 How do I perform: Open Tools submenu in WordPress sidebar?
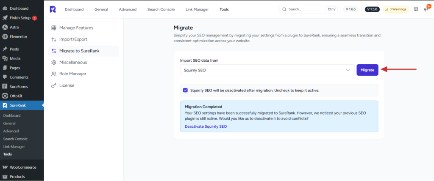point(8,154)
